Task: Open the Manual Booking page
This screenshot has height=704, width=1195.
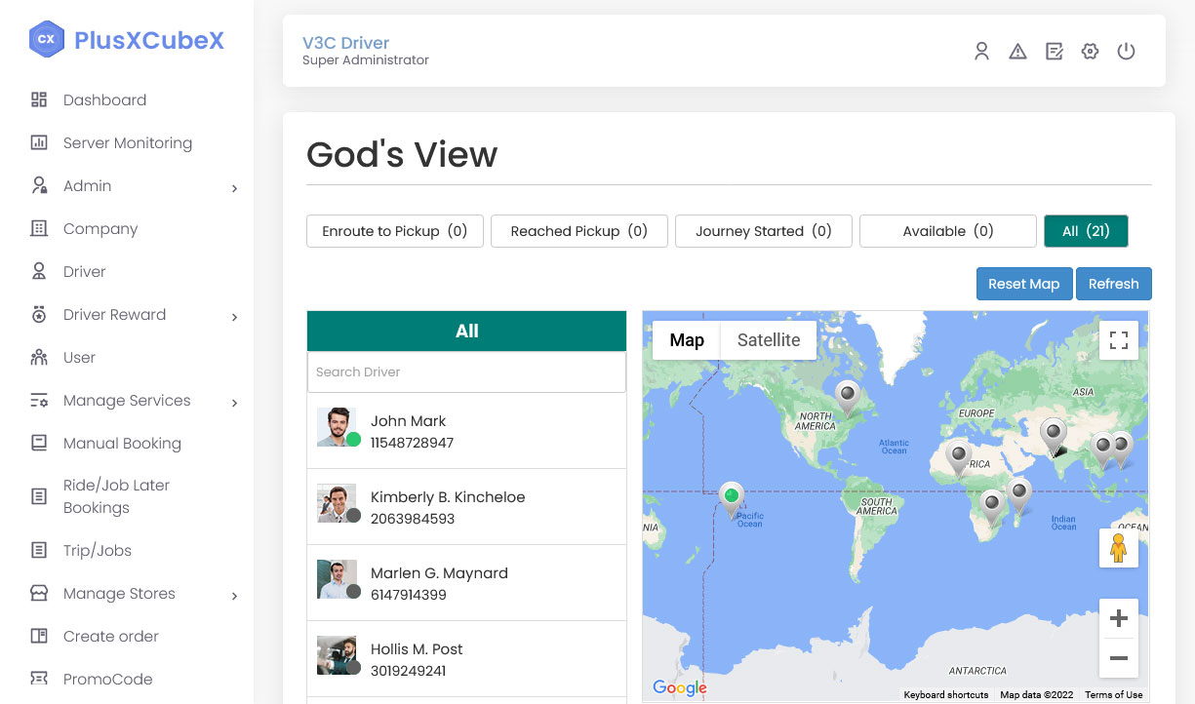Action: point(122,443)
